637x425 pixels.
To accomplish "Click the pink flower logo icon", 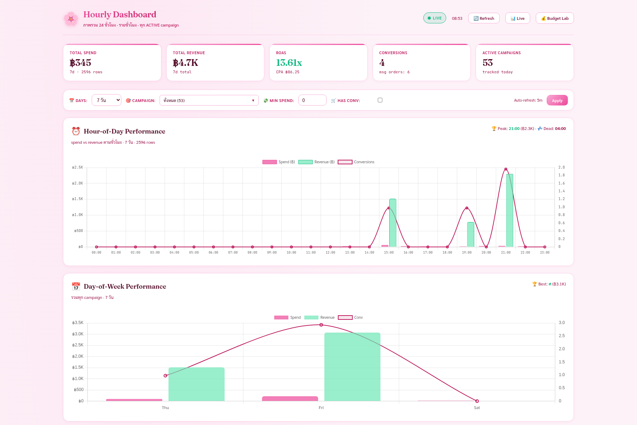I will [x=71, y=19].
